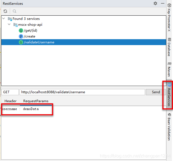The width and height of the screenshot is (173, 161).
Task: Switch to the RequestParams tab
Action: [x=36, y=101]
